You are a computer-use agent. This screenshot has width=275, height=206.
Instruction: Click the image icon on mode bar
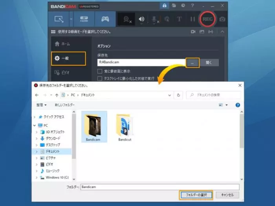[202, 32]
